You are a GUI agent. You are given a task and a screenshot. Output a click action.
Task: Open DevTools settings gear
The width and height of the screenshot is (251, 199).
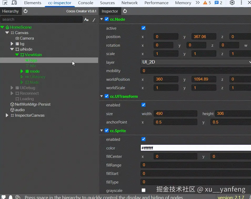tap(232, 3)
